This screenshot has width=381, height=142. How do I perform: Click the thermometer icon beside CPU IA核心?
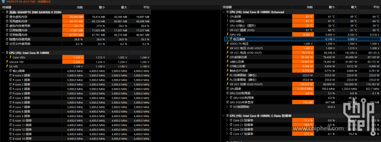[227, 21]
